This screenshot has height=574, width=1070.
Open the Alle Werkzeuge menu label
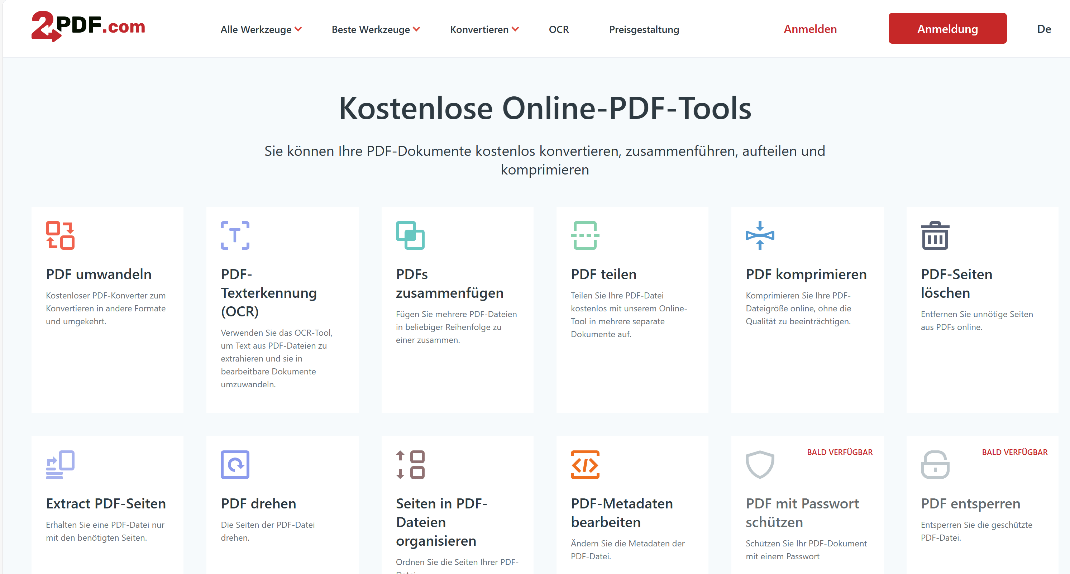click(x=256, y=29)
